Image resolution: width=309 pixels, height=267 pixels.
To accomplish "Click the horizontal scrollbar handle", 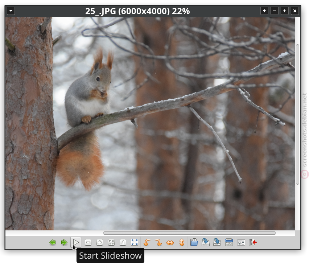I will coord(189,233).
